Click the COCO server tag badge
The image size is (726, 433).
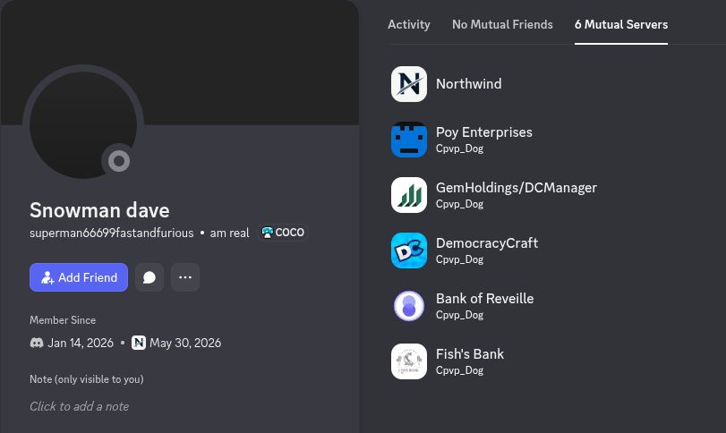click(283, 233)
